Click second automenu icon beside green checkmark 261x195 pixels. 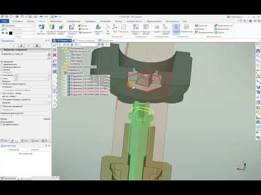(x=21, y=45)
